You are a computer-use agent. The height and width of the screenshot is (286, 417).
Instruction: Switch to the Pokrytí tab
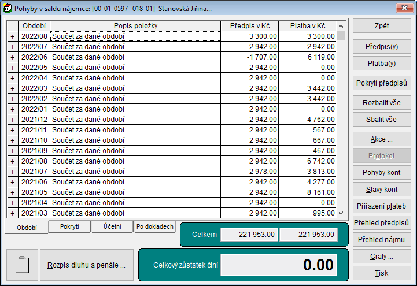[69, 227]
